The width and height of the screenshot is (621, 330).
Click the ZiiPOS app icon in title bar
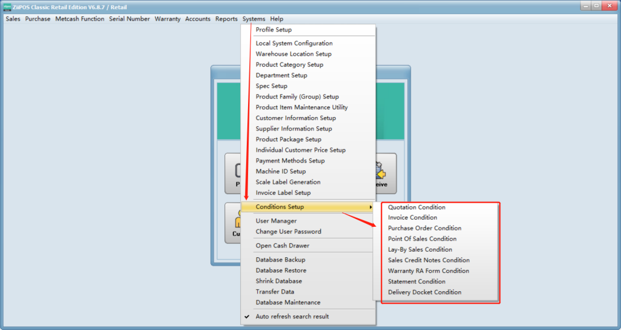tap(7, 7)
